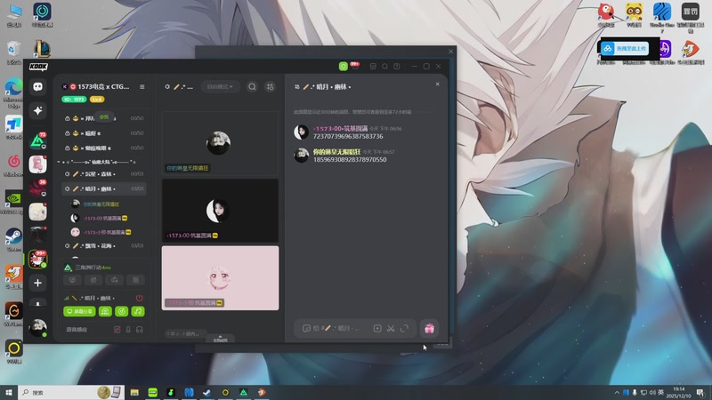Open the KOOK direct messages home icon
Screen dimensions: 712x400
[37, 86]
